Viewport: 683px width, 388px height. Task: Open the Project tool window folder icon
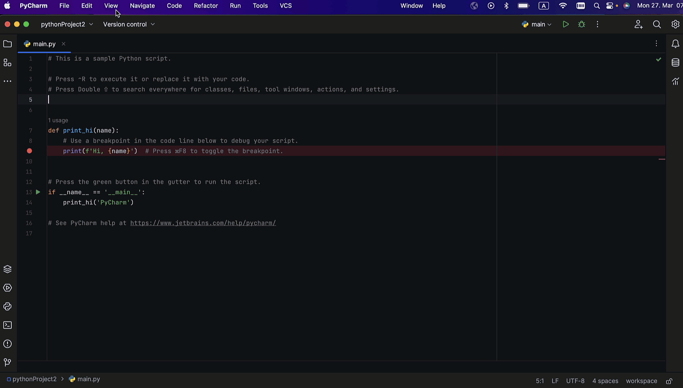click(8, 44)
